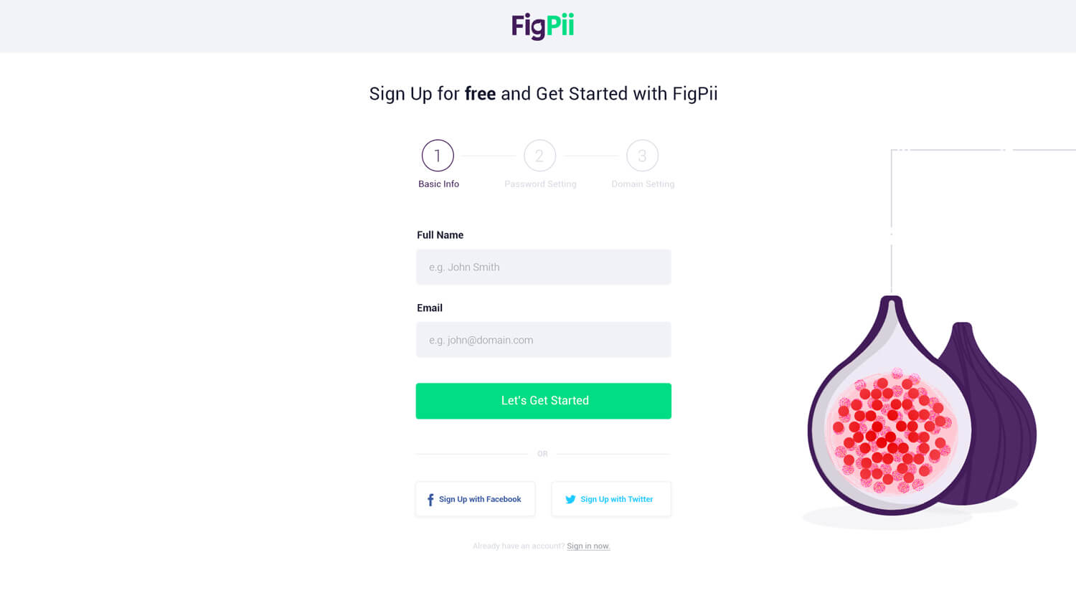Select step 2 circle for Password Setting
The image size is (1076, 603).
539,156
